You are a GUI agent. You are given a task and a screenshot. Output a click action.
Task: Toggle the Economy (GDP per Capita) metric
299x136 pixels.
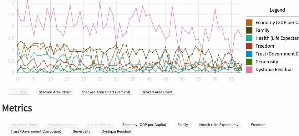coord(144,125)
